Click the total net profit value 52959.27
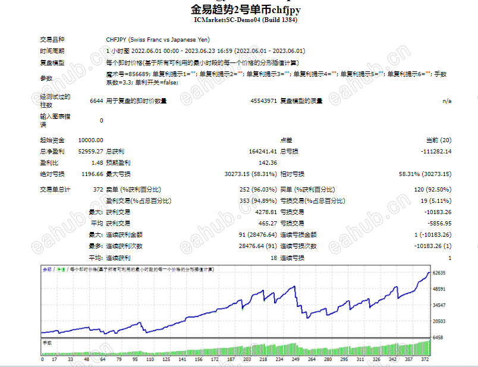The image size is (478, 367). pyautogui.click(x=90, y=151)
